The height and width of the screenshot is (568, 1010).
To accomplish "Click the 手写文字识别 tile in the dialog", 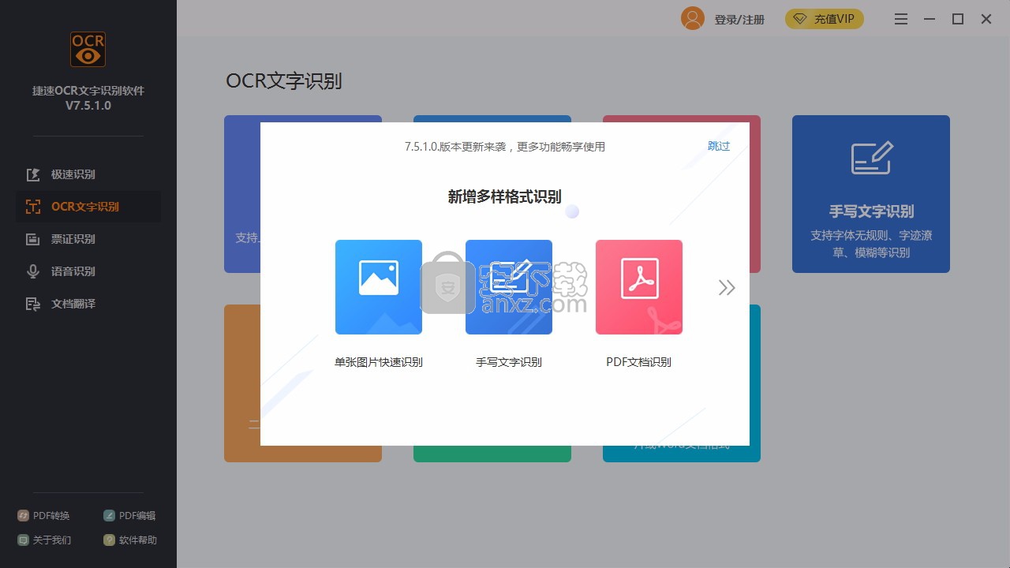I will click(509, 287).
